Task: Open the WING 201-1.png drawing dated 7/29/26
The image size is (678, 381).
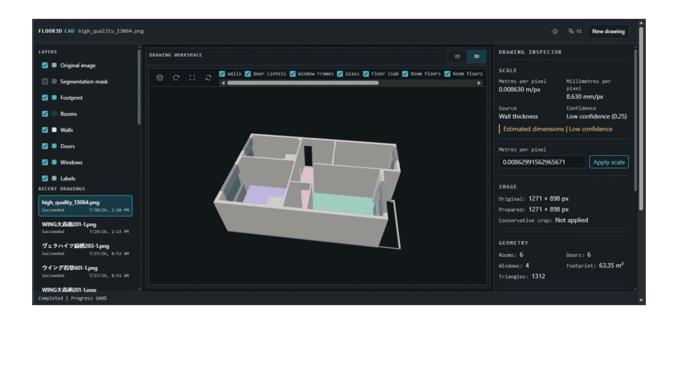Action: coord(85,228)
